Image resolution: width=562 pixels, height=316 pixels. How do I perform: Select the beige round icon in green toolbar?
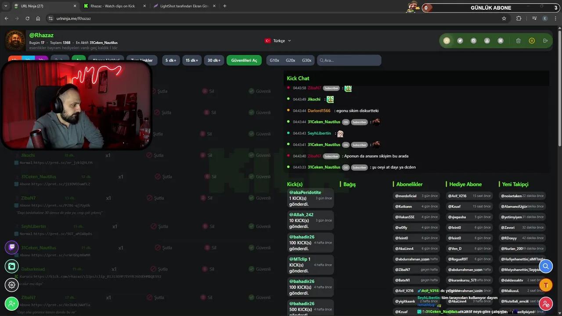(447, 41)
